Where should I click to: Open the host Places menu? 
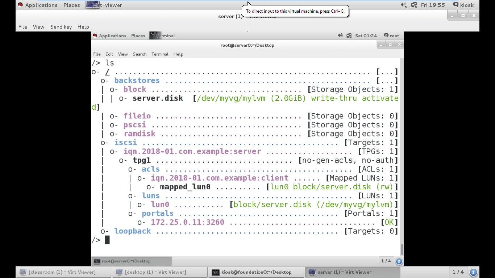click(71, 5)
